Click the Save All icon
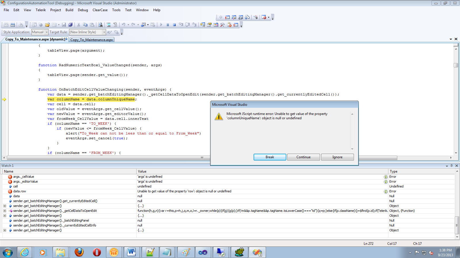 (x=70, y=25)
